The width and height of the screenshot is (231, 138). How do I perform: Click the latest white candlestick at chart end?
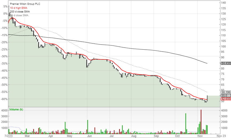tap(207, 98)
